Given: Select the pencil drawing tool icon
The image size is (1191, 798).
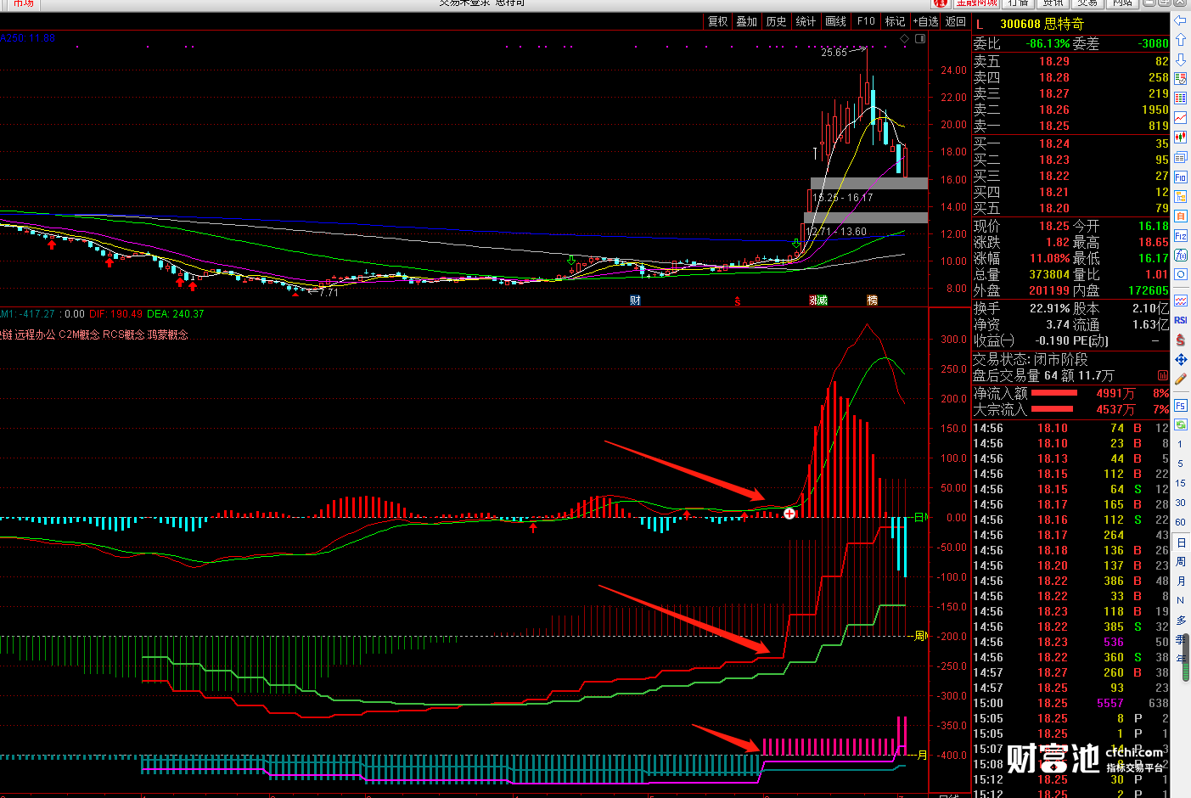Looking at the screenshot, I should (1181, 379).
